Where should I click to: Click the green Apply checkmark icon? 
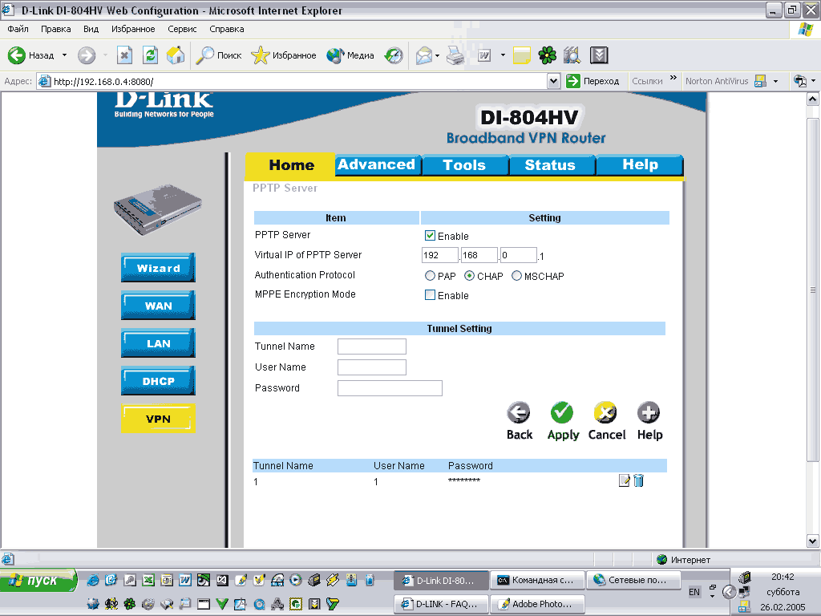tap(562, 413)
